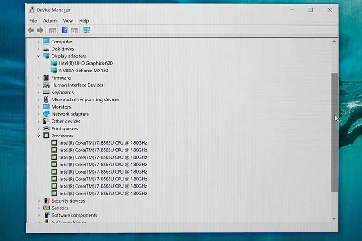Click the Monitors category icon

[x=47, y=107]
